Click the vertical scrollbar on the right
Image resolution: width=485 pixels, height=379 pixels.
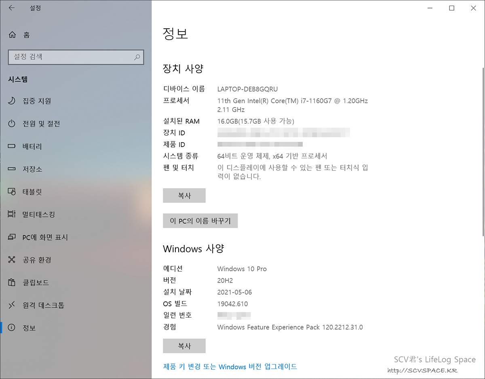click(x=483, y=152)
